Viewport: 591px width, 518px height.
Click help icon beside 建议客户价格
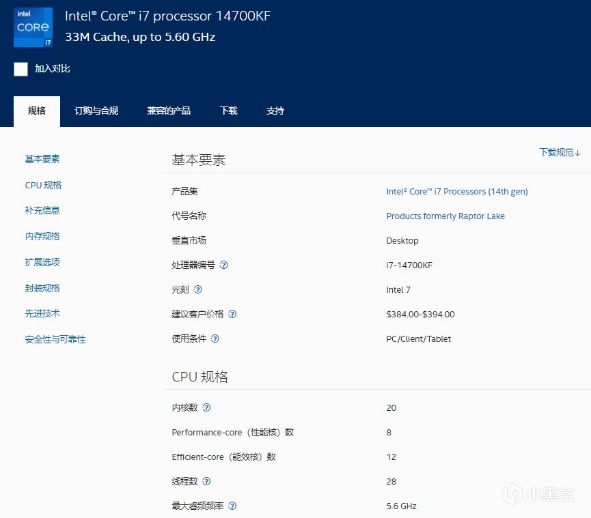coord(232,314)
